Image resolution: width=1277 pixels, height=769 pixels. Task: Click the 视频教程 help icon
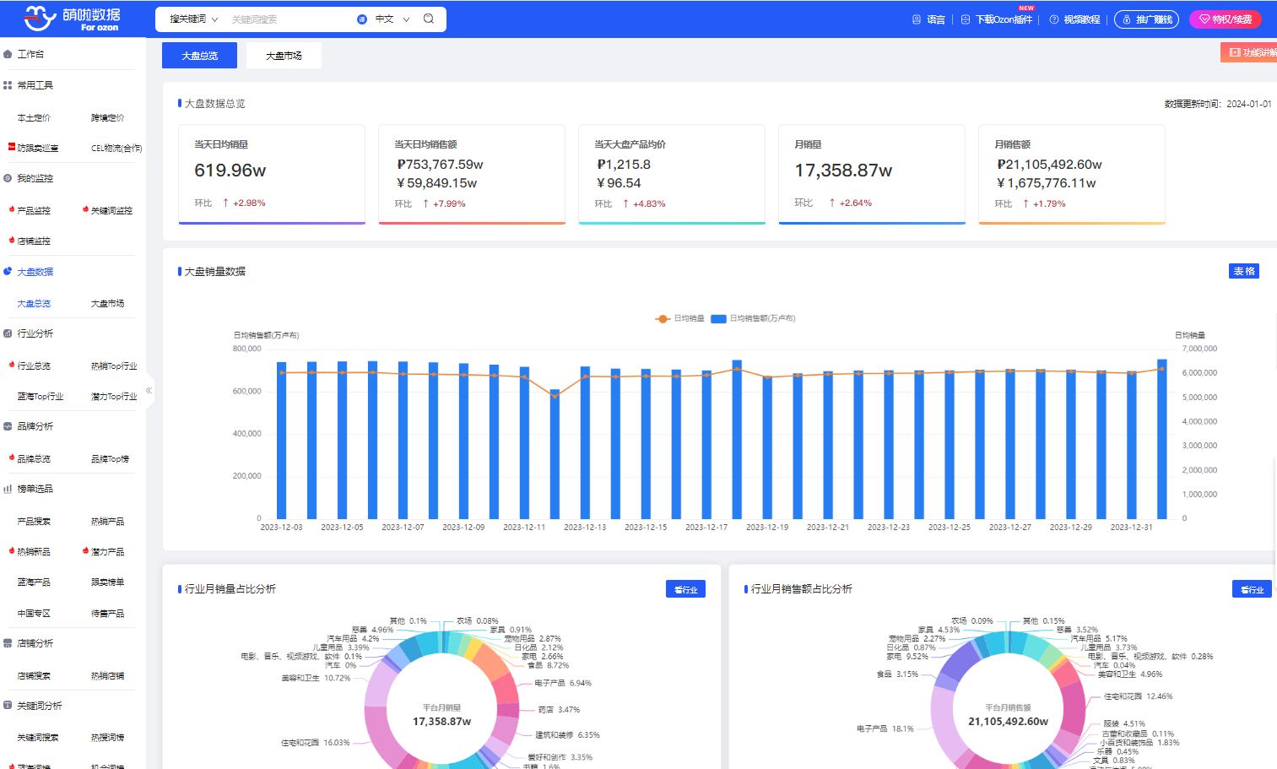[1054, 19]
